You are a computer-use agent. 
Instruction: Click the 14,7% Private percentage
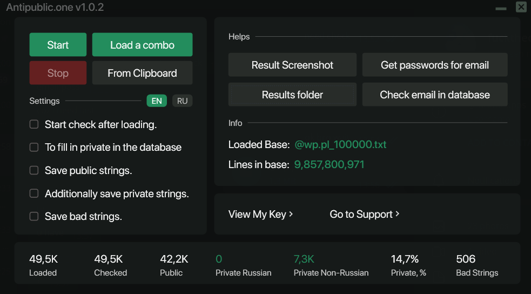coord(405,259)
